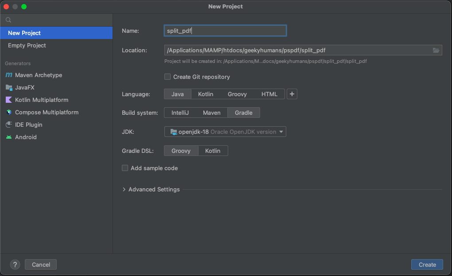This screenshot has width=452, height=276.
Task: Open help via the question mark icon
Action: [x=15, y=264]
